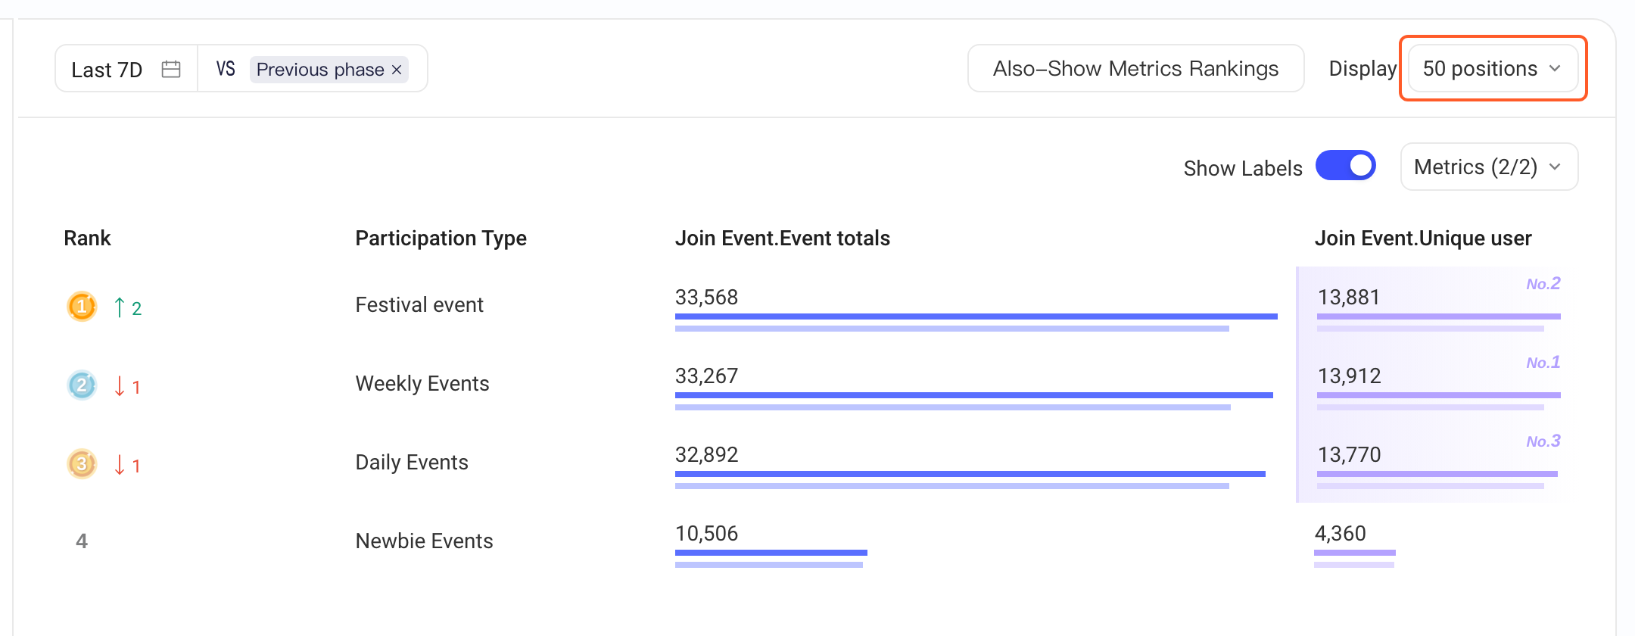Click the VS comparison label
This screenshot has width=1635, height=636.
(226, 69)
